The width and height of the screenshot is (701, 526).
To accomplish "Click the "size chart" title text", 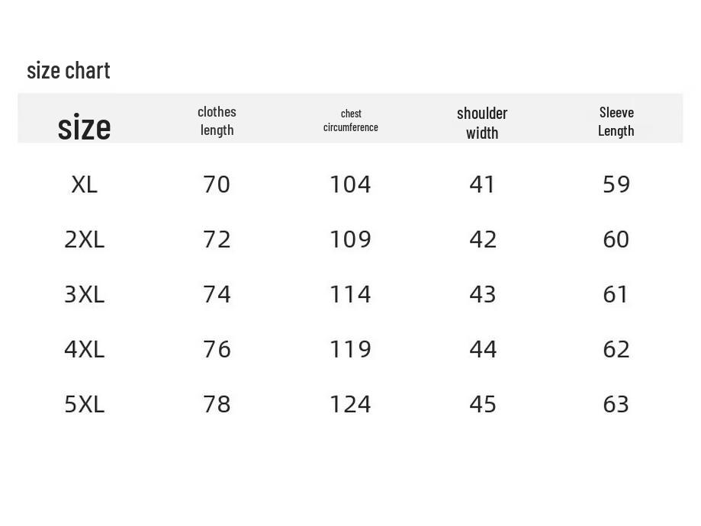I will click(69, 70).
